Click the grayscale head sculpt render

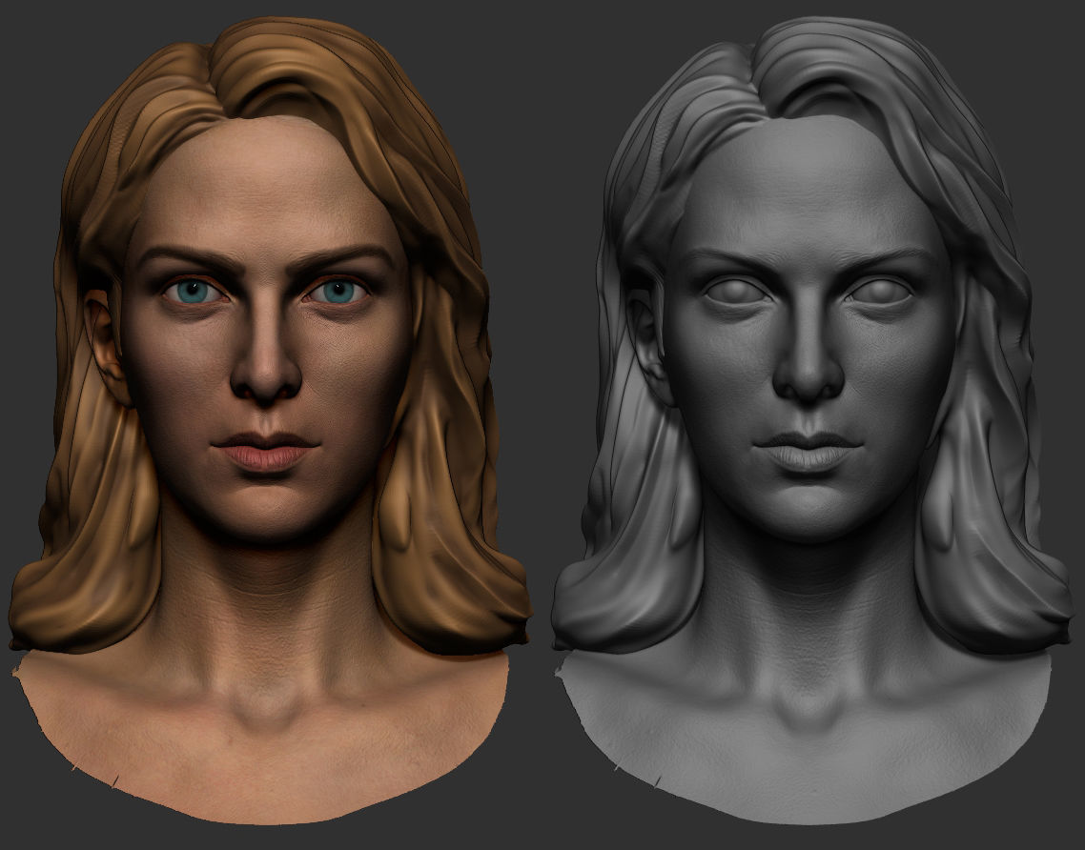pos(810,381)
